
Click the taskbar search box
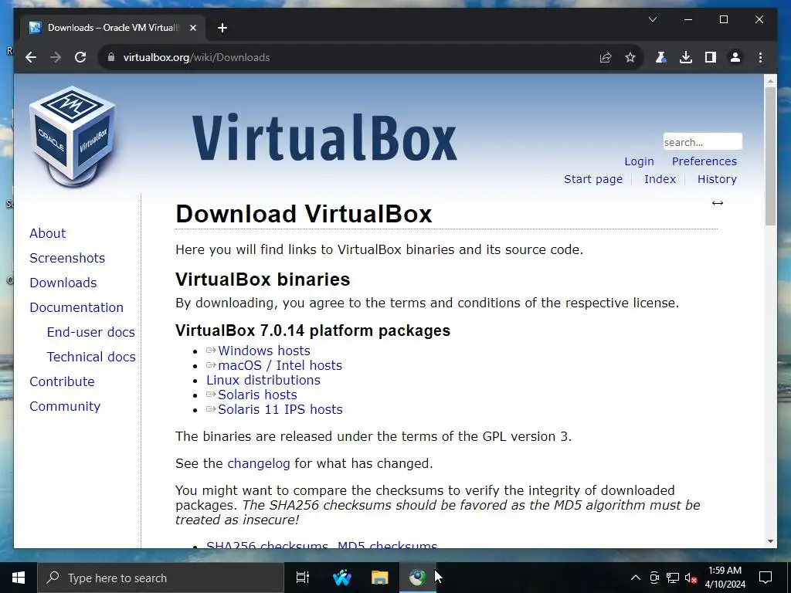pyautogui.click(x=161, y=578)
